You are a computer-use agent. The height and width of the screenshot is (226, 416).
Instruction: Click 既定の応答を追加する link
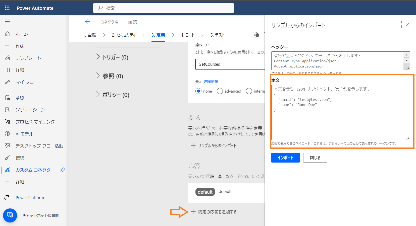(217, 212)
